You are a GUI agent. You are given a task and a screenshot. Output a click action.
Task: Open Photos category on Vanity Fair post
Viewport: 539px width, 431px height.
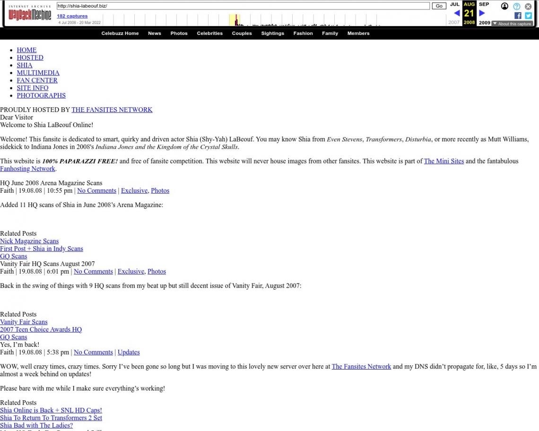[157, 272]
